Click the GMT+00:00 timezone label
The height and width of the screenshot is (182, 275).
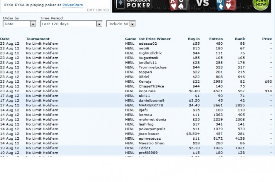pos(98,10)
